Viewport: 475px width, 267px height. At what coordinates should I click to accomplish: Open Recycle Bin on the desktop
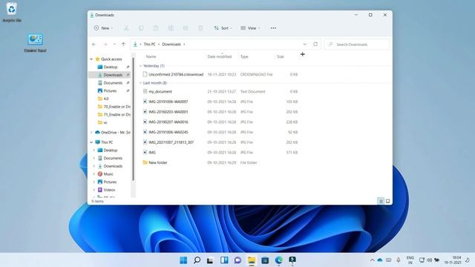[12, 12]
